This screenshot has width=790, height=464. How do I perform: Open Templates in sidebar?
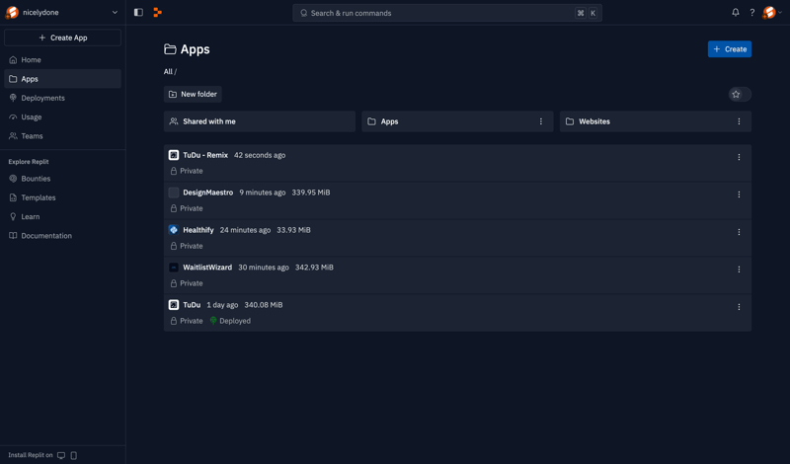point(62,198)
